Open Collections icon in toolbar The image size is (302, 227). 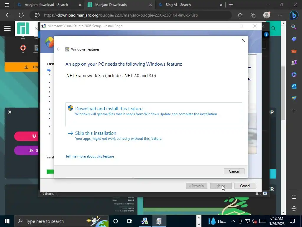[x=253, y=15]
